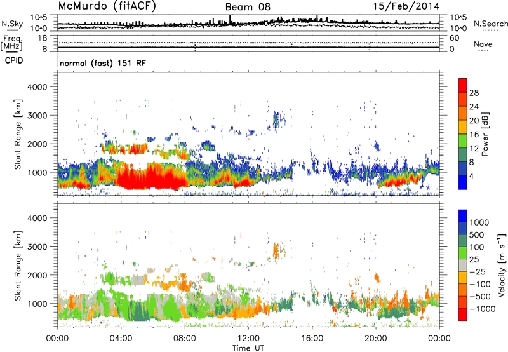Image resolution: width=508 pixels, height=352 pixels.
Task: Click the 'Velocity [m s-1]' colorbar label
Action: (x=502, y=266)
